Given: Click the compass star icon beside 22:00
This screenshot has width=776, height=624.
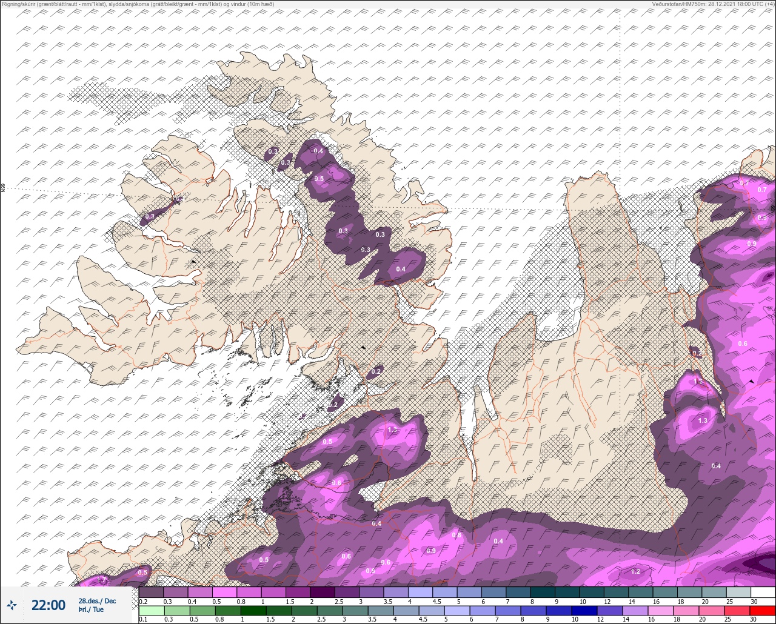Looking at the screenshot, I should [x=12, y=605].
